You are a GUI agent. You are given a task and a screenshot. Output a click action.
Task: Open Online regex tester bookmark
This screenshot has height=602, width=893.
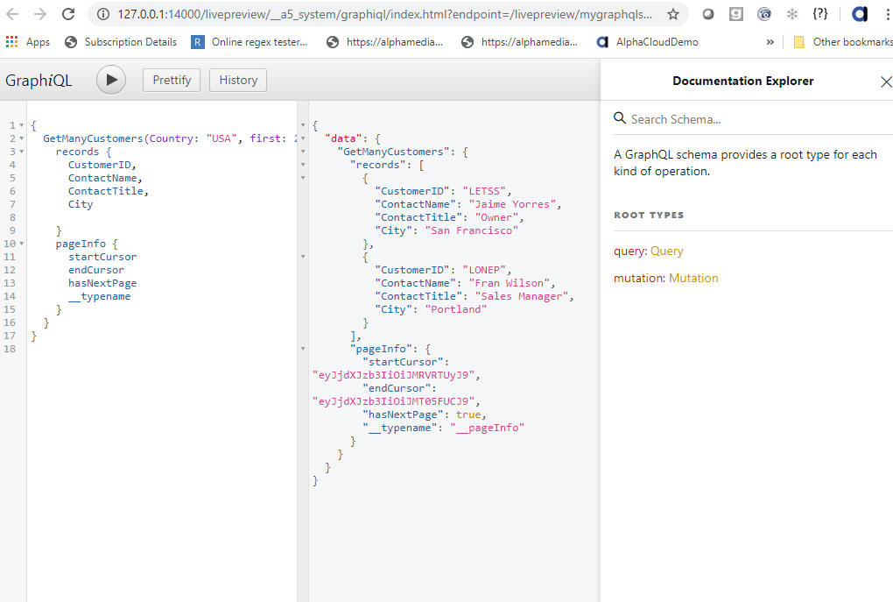click(x=250, y=41)
